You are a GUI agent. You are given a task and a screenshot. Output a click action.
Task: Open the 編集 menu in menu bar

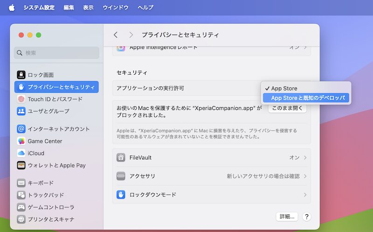coord(69,7)
